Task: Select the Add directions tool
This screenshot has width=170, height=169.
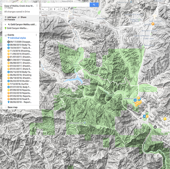Action: [x=62, y=10]
